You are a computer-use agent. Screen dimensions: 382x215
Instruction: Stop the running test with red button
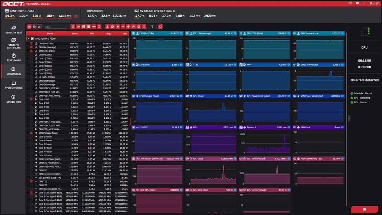[x=364, y=209]
